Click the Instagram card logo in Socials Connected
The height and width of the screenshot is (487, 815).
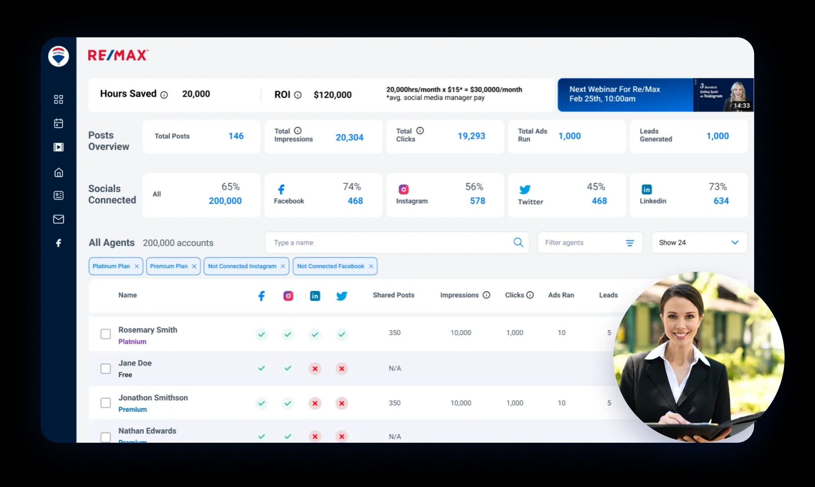pos(404,189)
